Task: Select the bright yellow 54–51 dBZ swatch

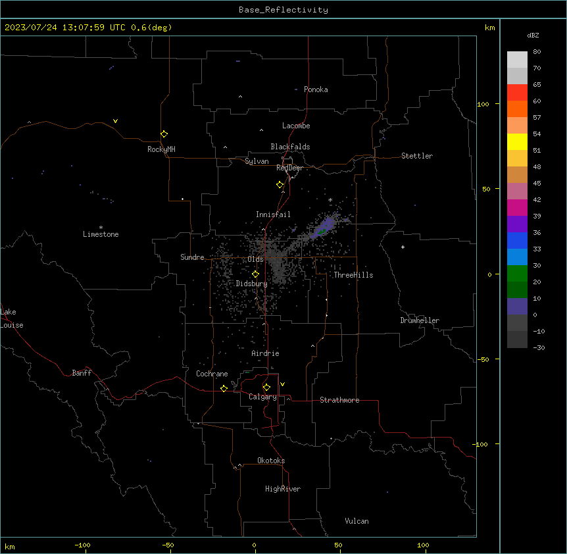Action: point(517,141)
